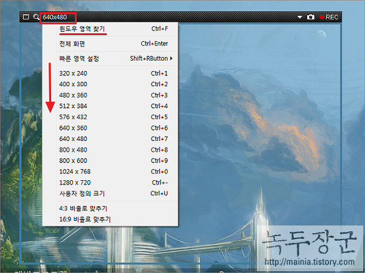Click the rectangle window-select icon in recorder bar

click(x=26, y=17)
